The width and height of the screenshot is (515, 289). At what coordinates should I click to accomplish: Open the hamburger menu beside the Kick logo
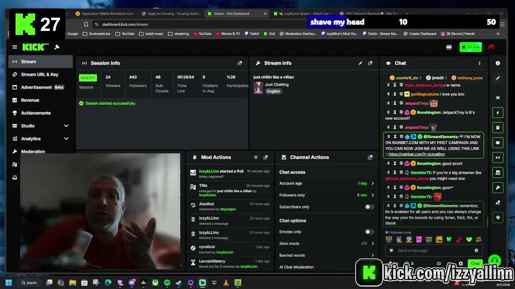[14, 47]
